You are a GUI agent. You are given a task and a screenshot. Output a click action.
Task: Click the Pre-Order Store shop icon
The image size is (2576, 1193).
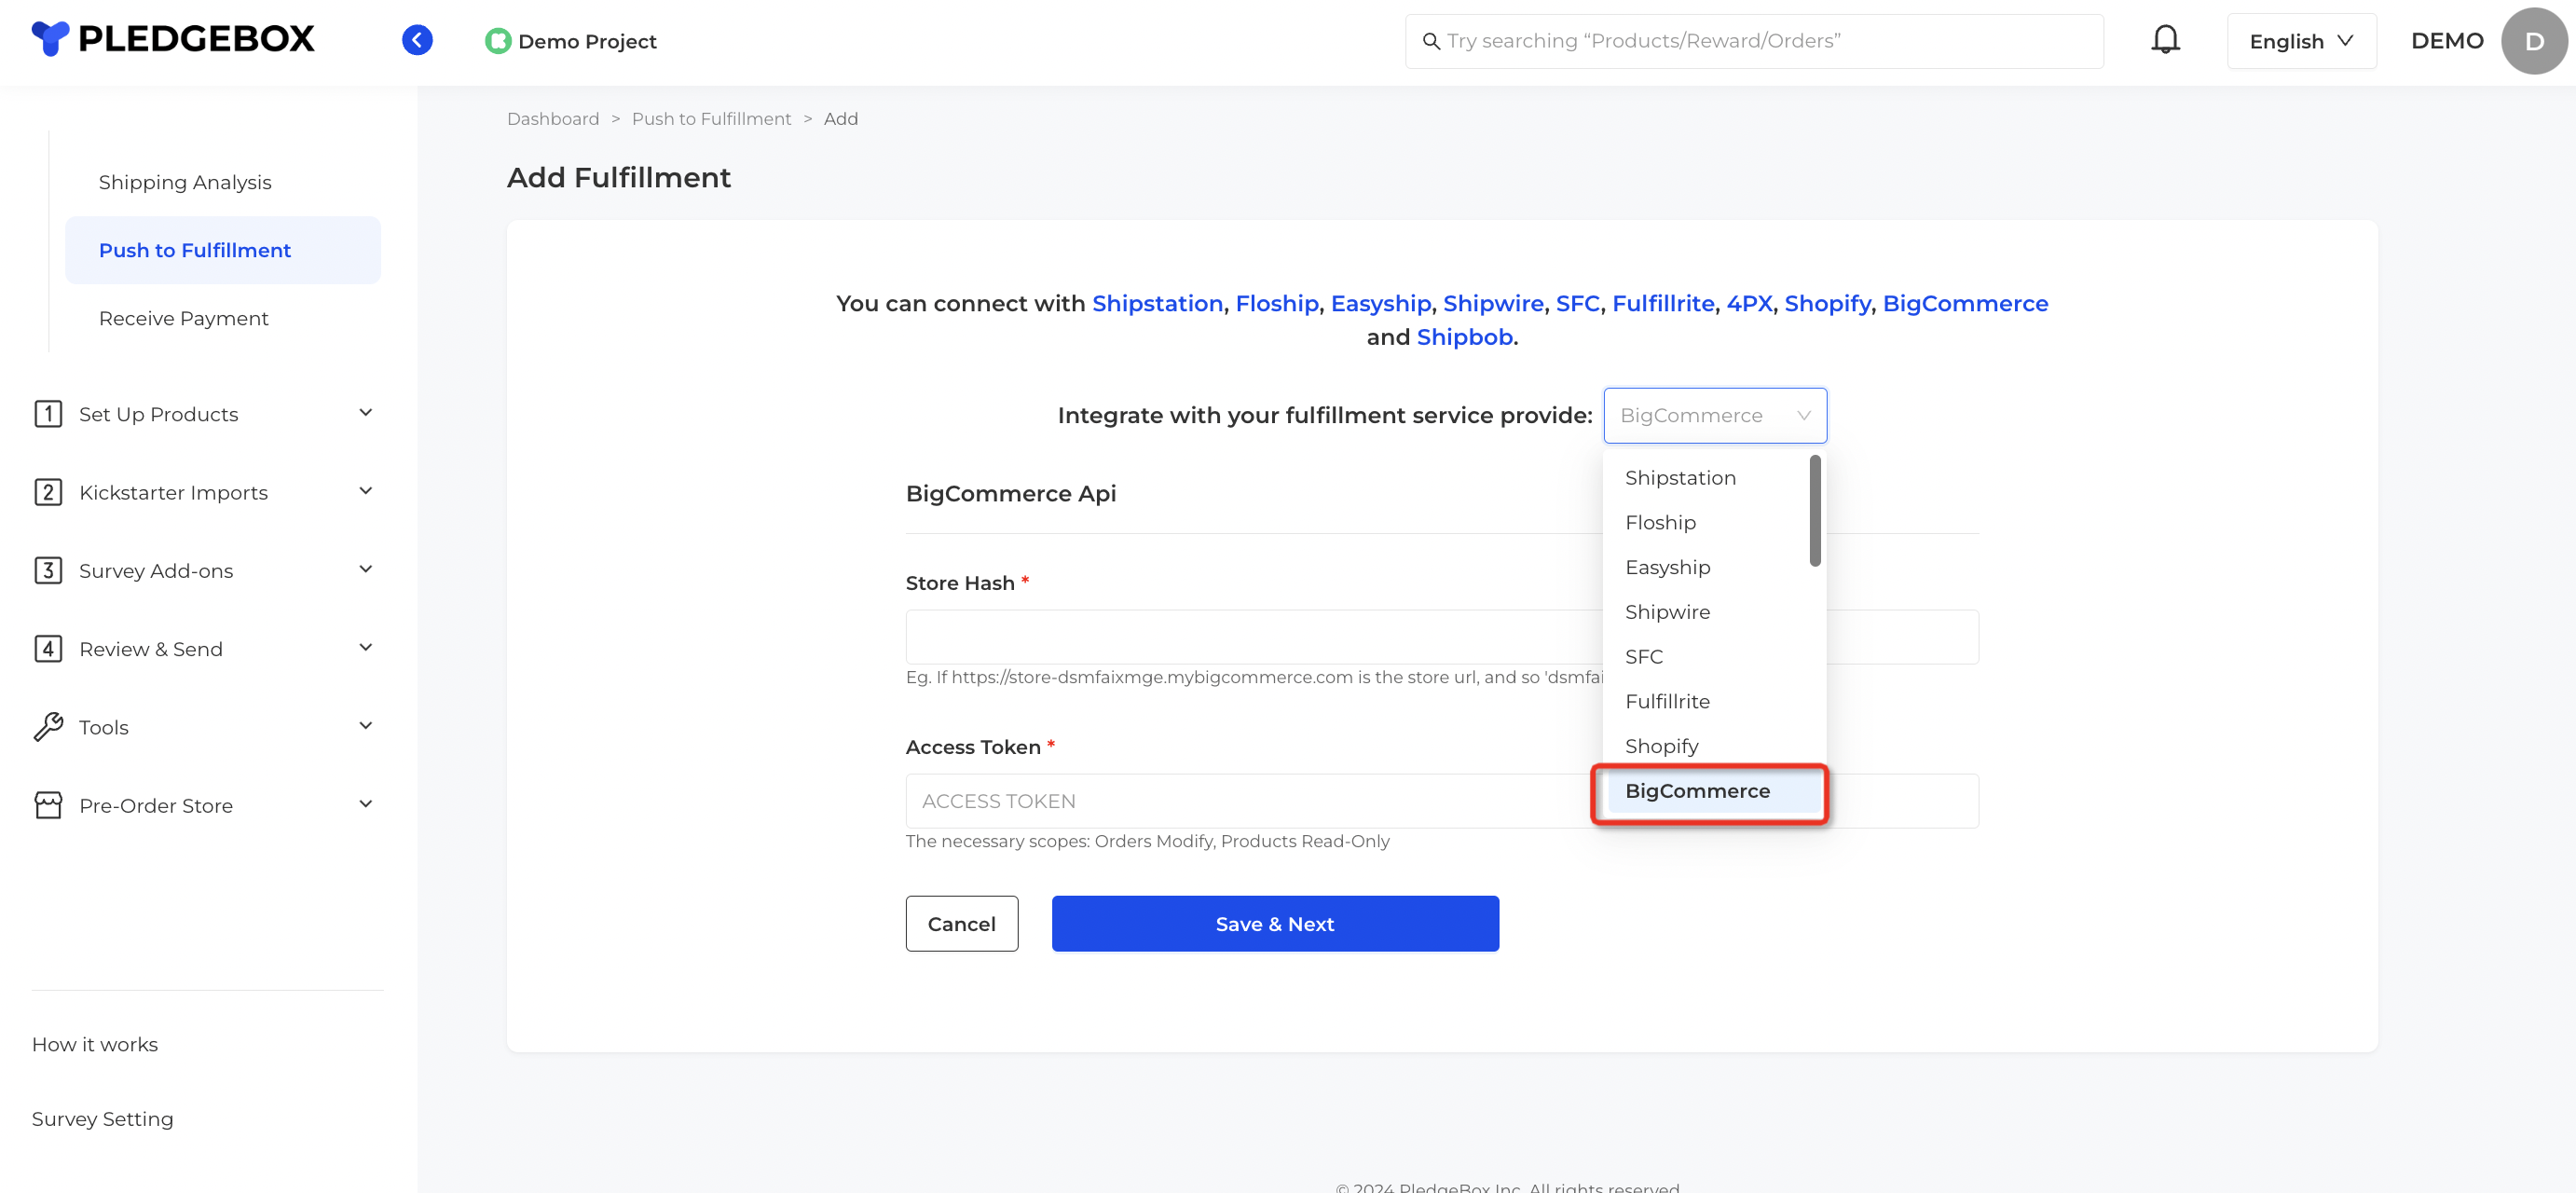pos(48,805)
